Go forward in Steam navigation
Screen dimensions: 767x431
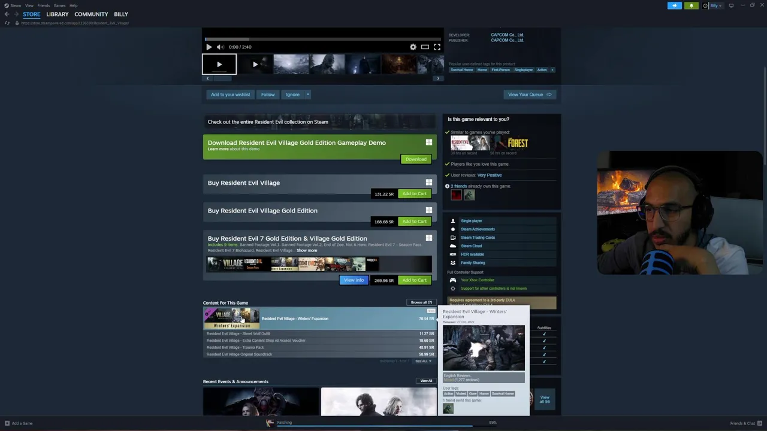coord(16,14)
